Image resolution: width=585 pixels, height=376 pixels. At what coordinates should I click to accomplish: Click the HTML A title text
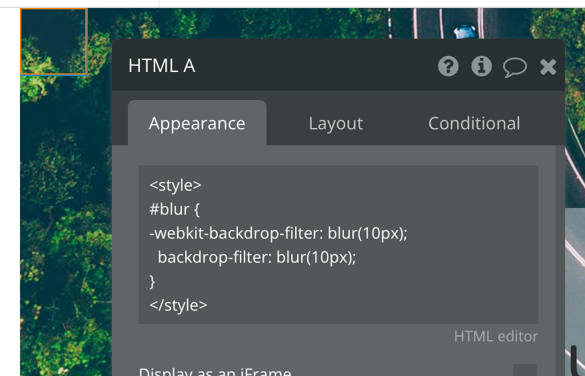161,66
